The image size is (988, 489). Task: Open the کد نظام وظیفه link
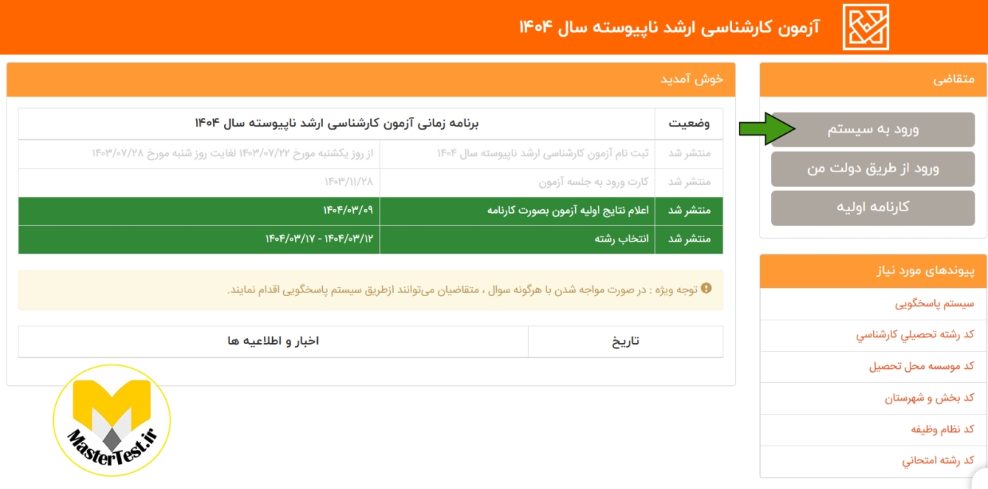[x=942, y=429]
